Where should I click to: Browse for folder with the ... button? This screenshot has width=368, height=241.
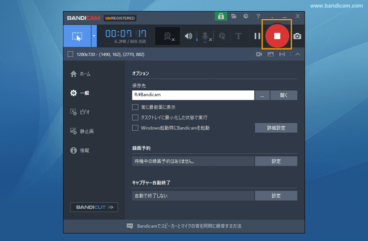pyautogui.click(x=262, y=95)
